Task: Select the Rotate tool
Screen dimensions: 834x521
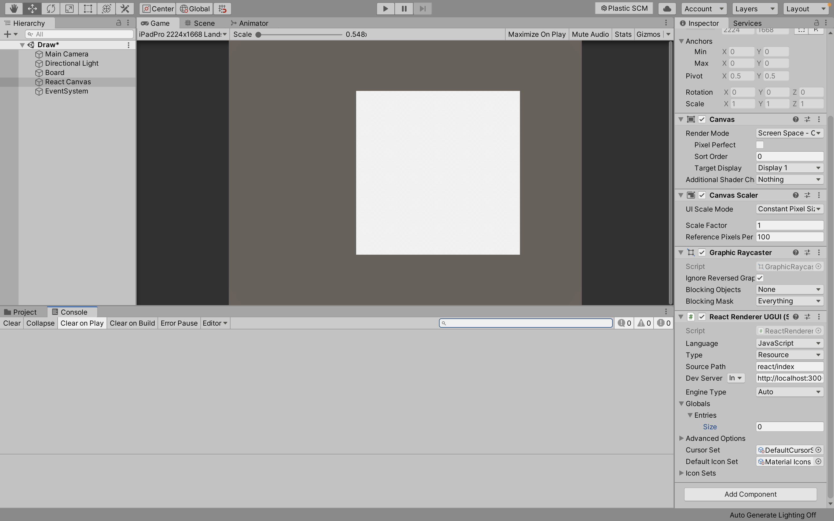Action: [51, 9]
